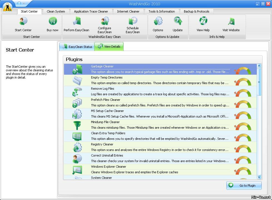Select the Remove Log Files row title
Screen dimensions: 272x200
click(x=103, y=89)
